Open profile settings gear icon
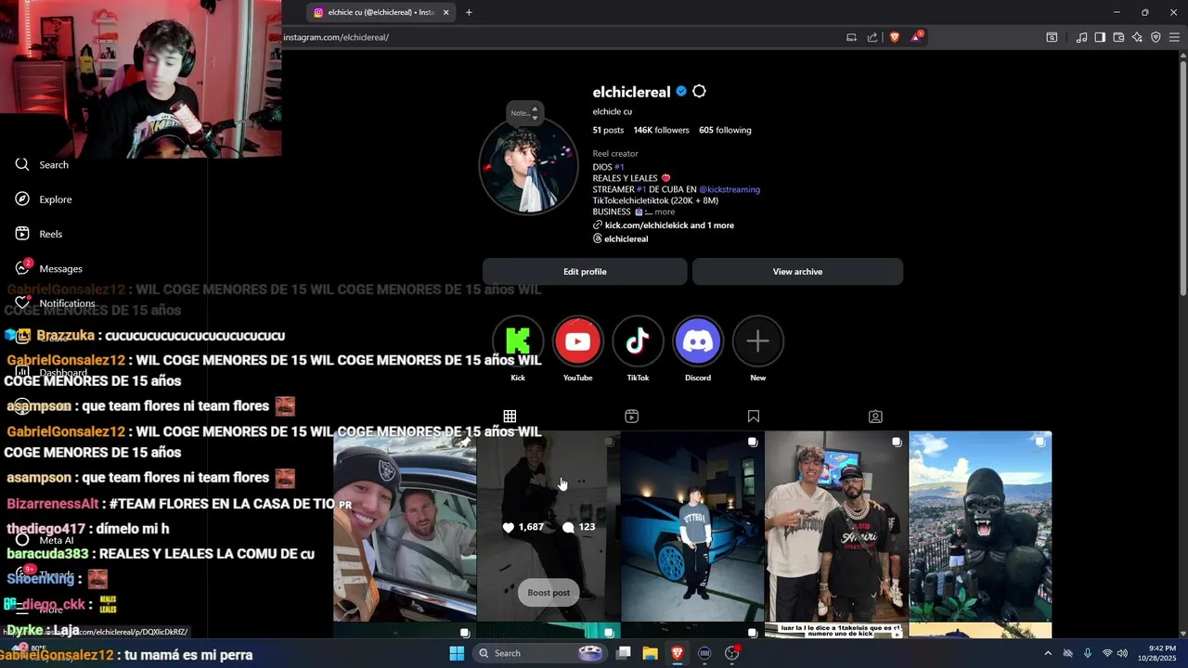1188x668 pixels. point(699,92)
